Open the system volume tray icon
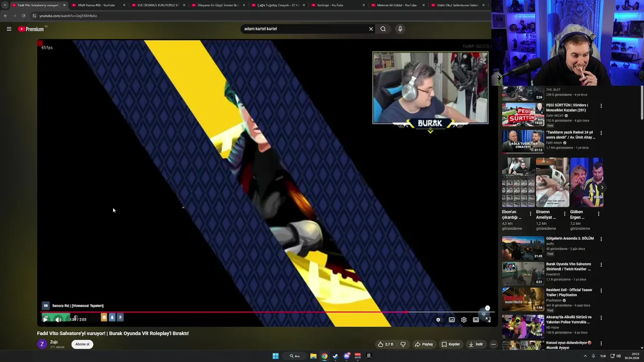Viewport: 644px width, 362px height. [619, 356]
